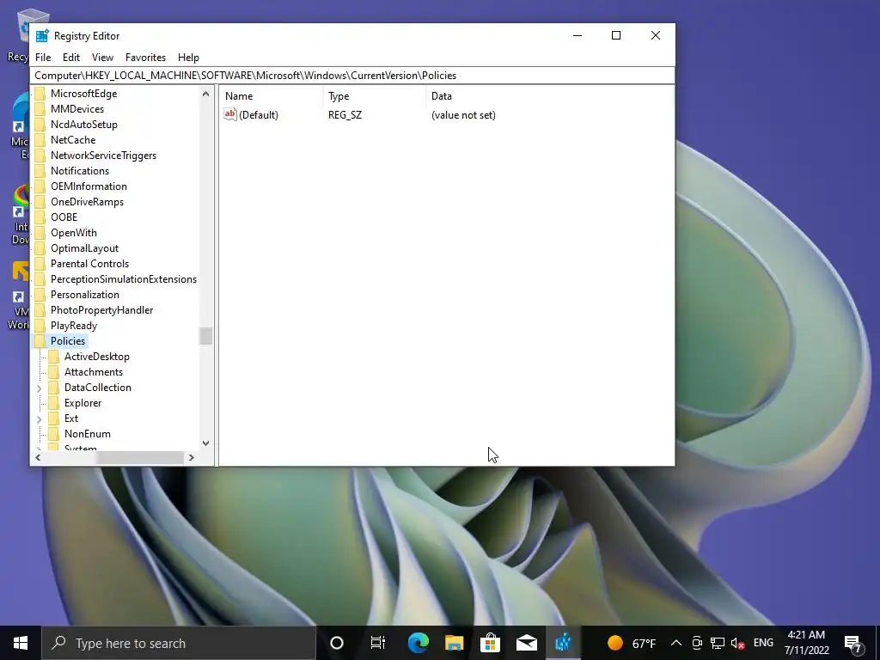The image size is (880, 660).
Task: Click the tree horizontal scroll right arrow
Action: pos(192,457)
